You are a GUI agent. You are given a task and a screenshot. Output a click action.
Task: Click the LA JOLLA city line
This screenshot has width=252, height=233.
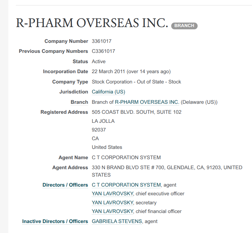point(103,121)
